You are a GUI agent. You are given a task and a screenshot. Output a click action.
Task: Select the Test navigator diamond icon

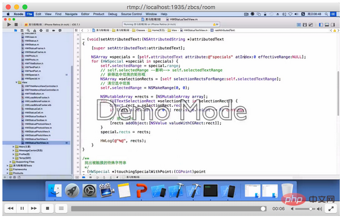click(x=41, y=30)
